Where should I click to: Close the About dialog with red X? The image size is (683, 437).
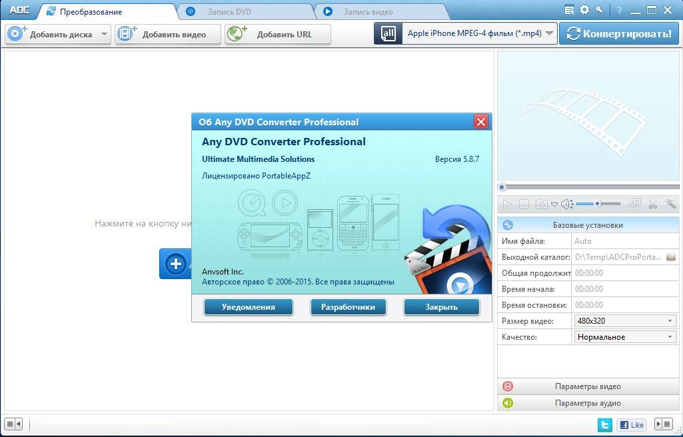pos(481,122)
